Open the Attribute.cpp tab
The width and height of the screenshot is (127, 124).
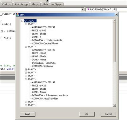click(21, 4)
